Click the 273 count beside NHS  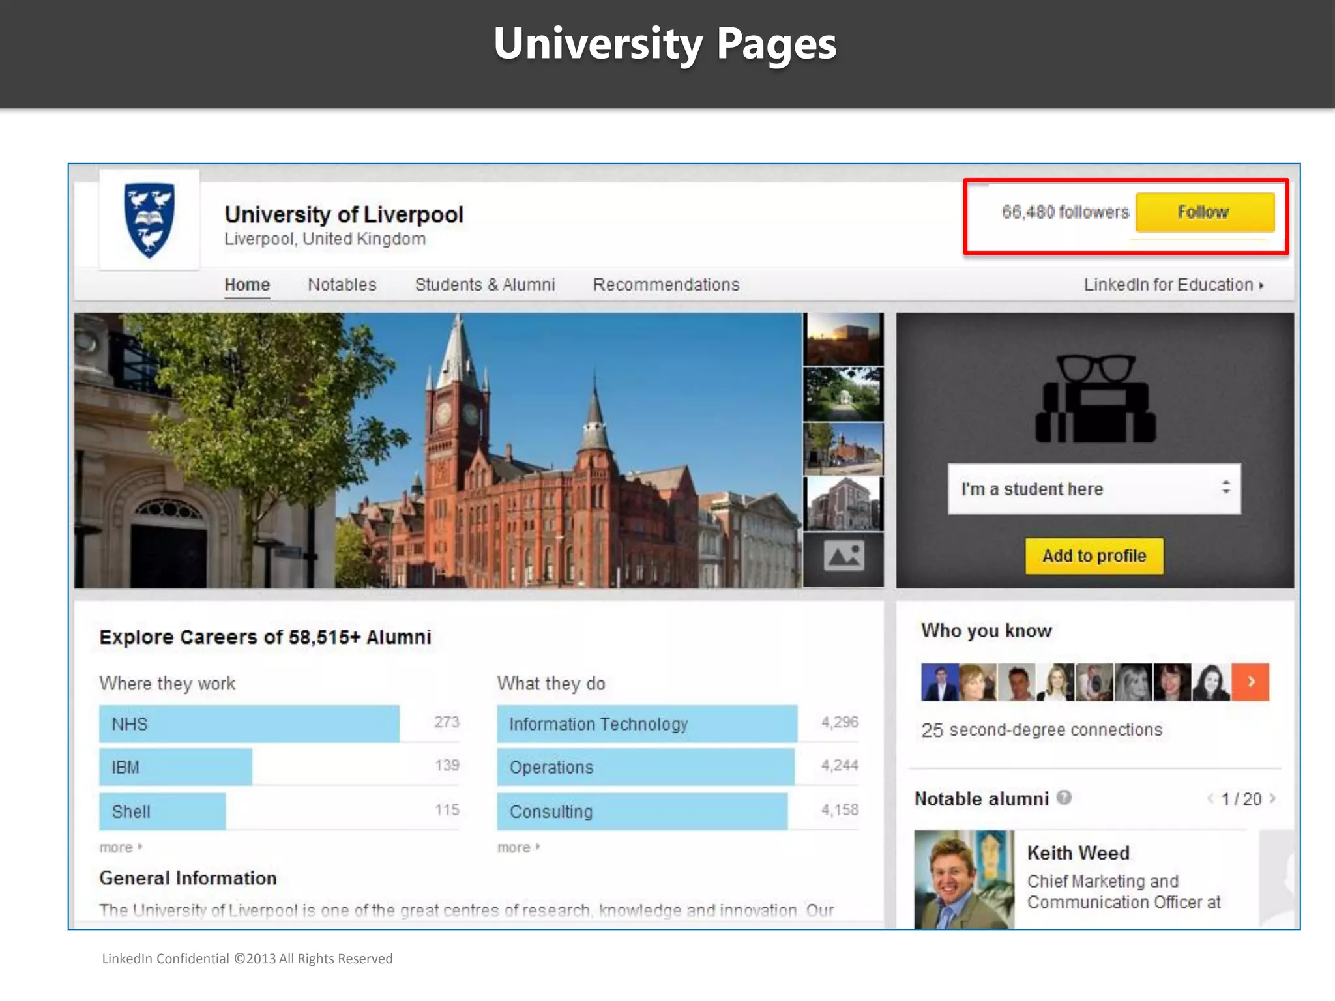[447, 722]
